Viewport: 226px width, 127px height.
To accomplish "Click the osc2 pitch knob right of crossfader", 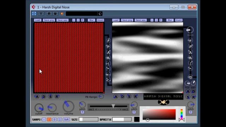I will click(x=134, y=105).
